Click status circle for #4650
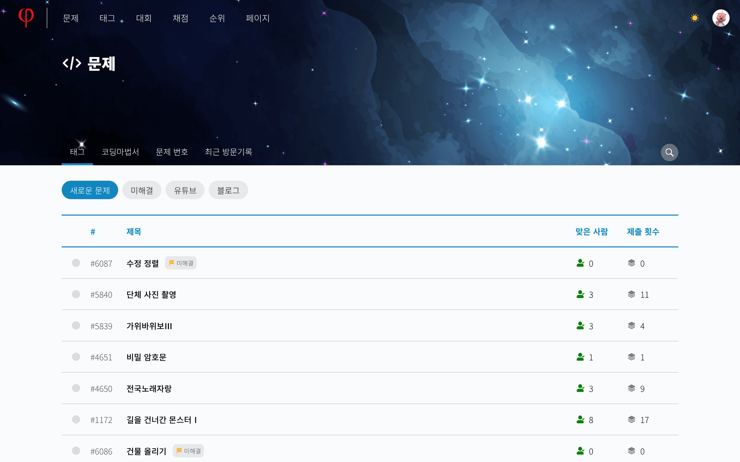740x462 pixels. click(76, 388)
